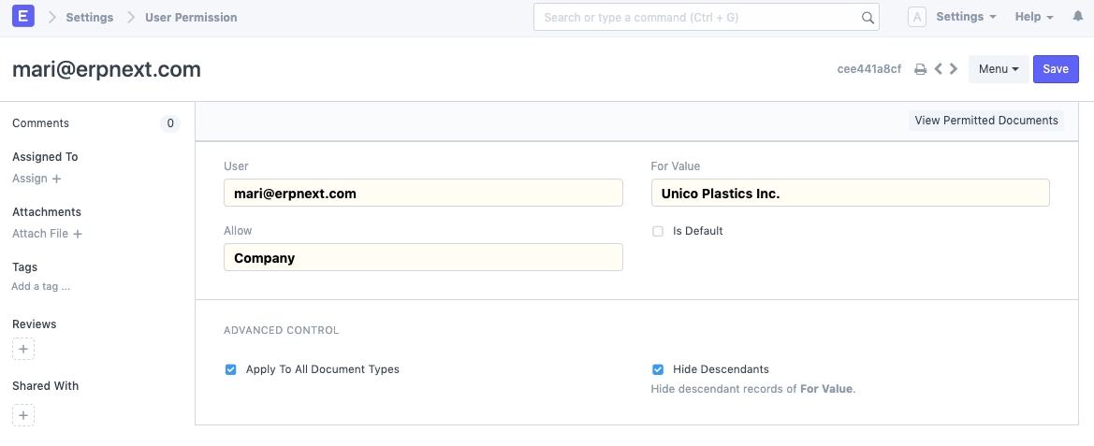This screenshot has height=446, width=1094.
Task: Click the user avatar icon
Action: [917, 17]
